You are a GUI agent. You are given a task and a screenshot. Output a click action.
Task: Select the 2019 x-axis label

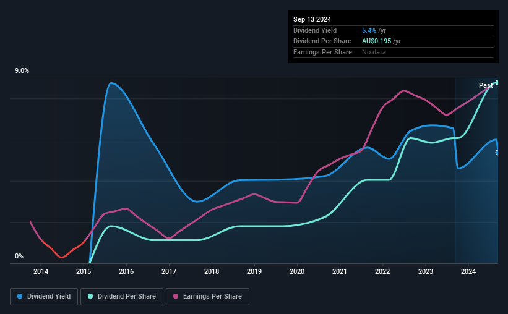(x=254, y=271)
